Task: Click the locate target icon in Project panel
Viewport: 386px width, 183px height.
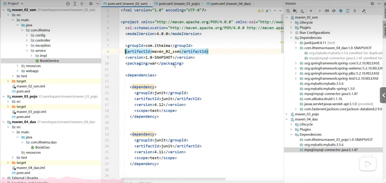Action: [68, 3]
